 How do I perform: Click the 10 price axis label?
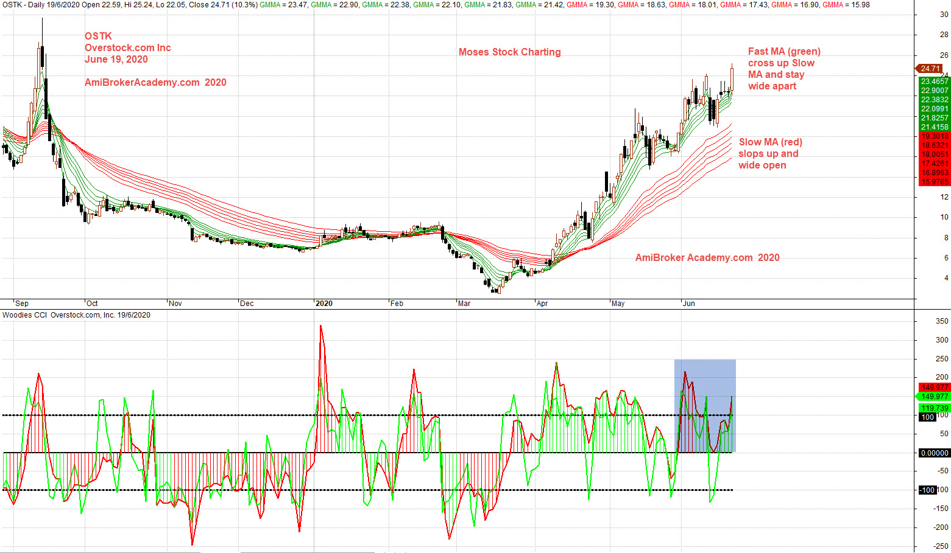(x=944, y=217)
